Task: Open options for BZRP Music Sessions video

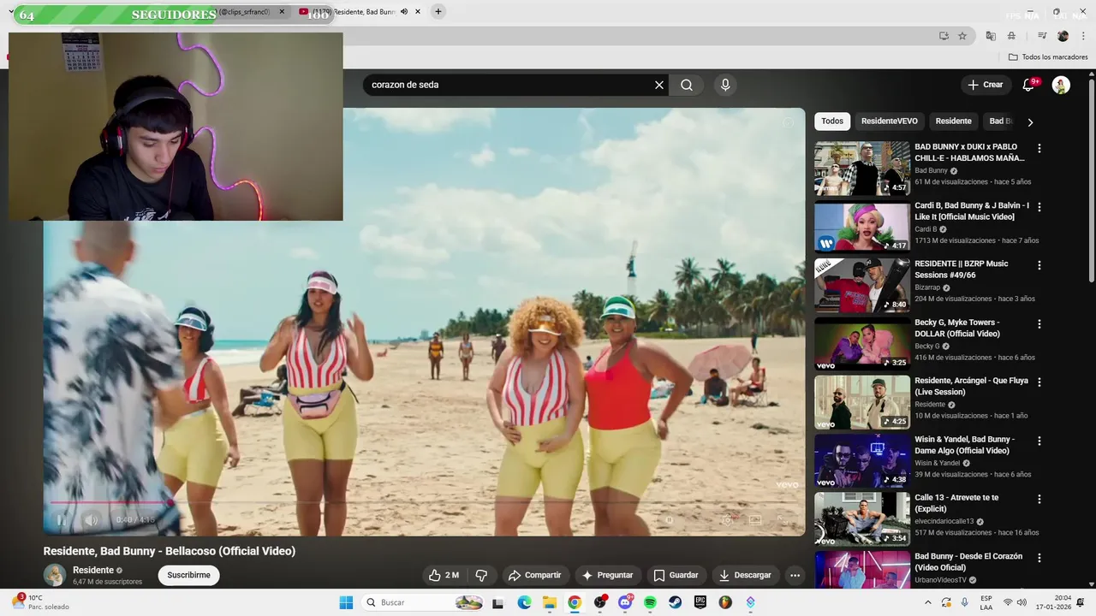Action: (x=1039, y=265)
